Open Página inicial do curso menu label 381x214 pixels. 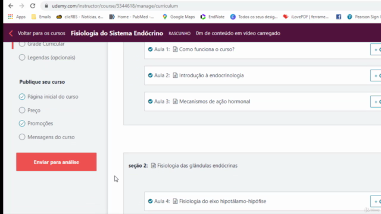pyautogui.click(x=53, y=96)
